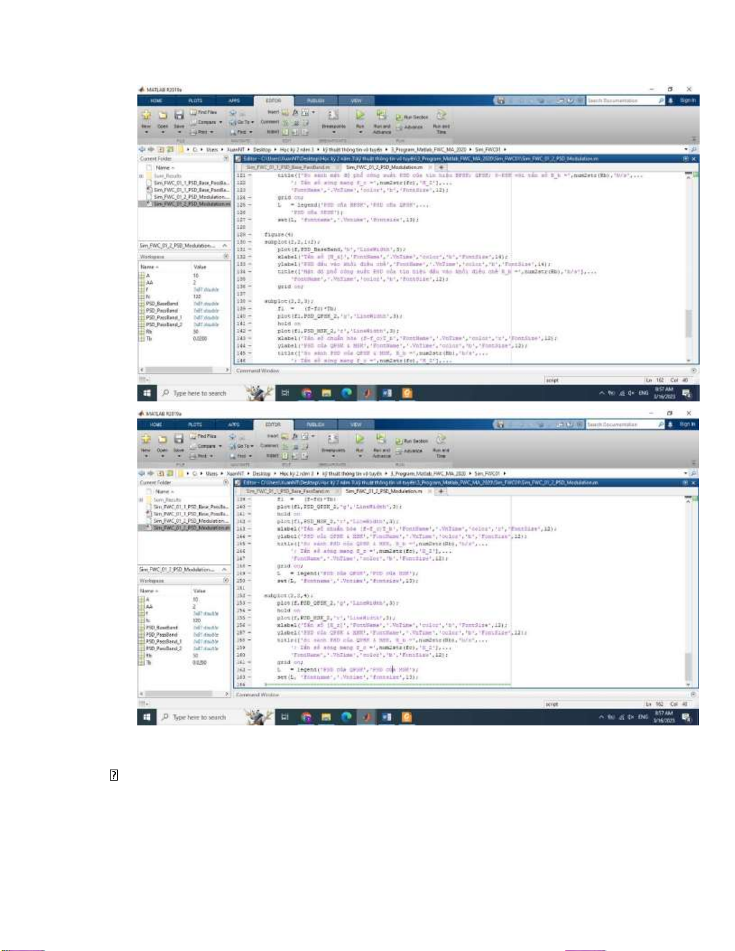
Task: Click the Save icon in bottom MATLAB window
Action: 178,439
